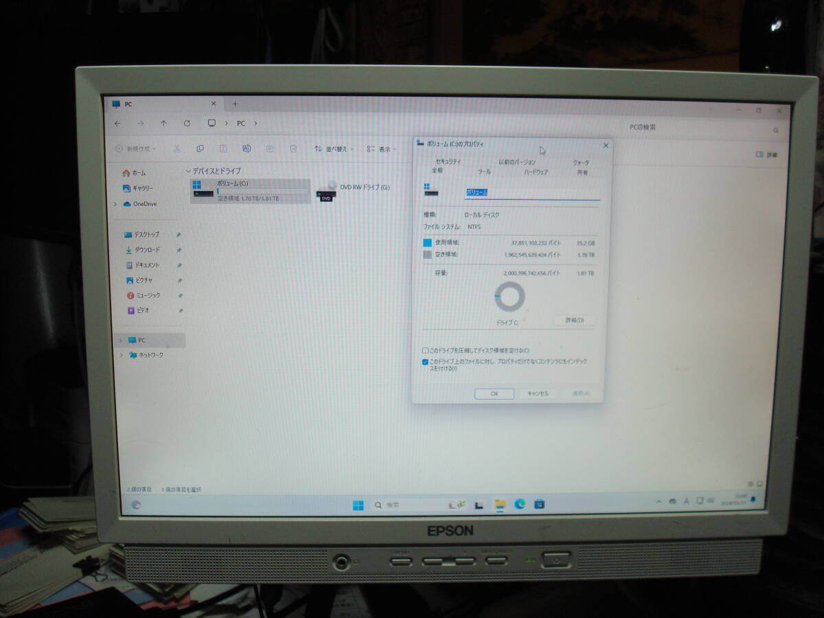
Task: Click the trash delete icon in toolbar
Action: click(293, 148)
